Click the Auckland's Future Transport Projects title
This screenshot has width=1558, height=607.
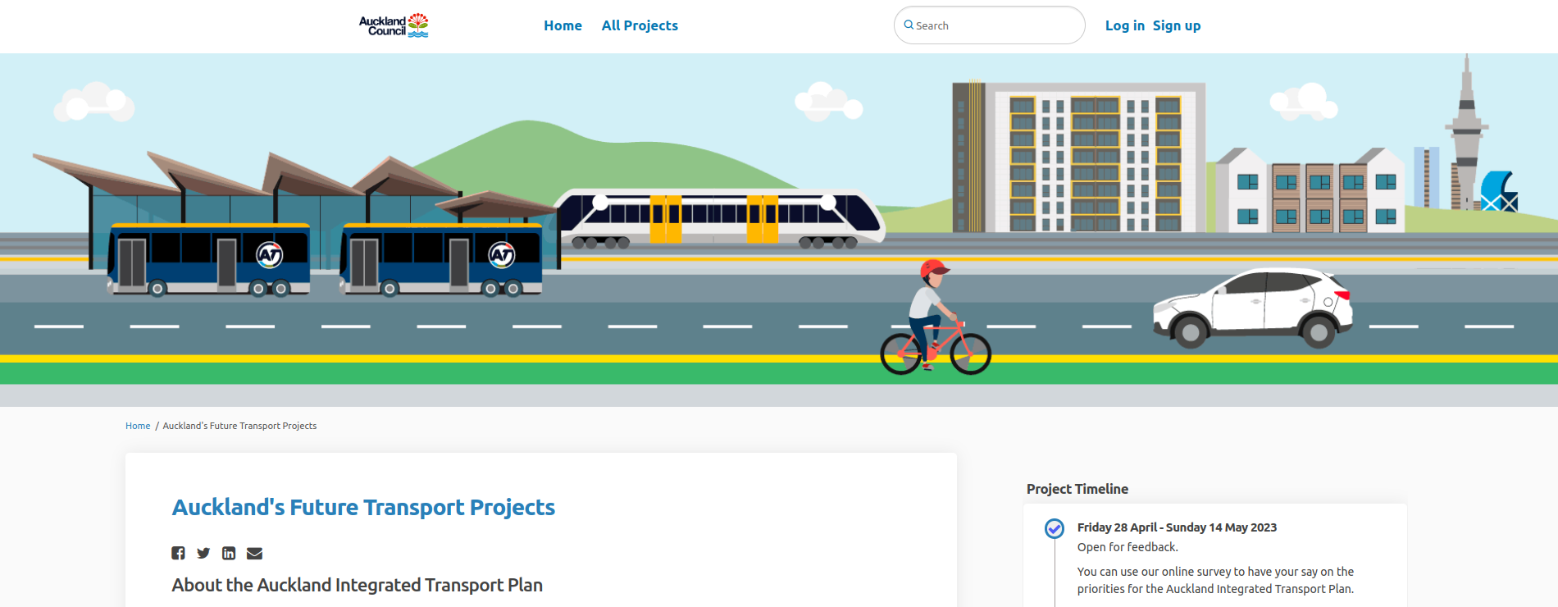(x=363, y=508)
